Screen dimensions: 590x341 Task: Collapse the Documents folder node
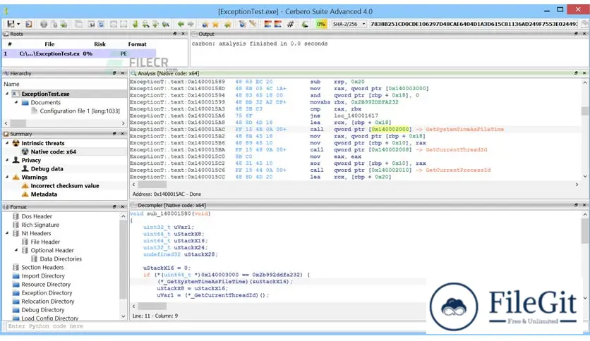16,102
